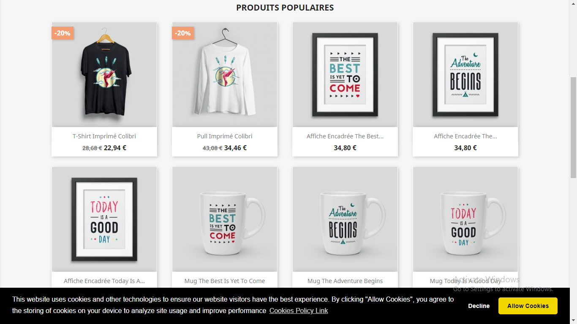Open Affiche Encadrée Today Is A... title link
This screenshot has height=324, width=577.
pyautogui.click(x=104, y=281)
